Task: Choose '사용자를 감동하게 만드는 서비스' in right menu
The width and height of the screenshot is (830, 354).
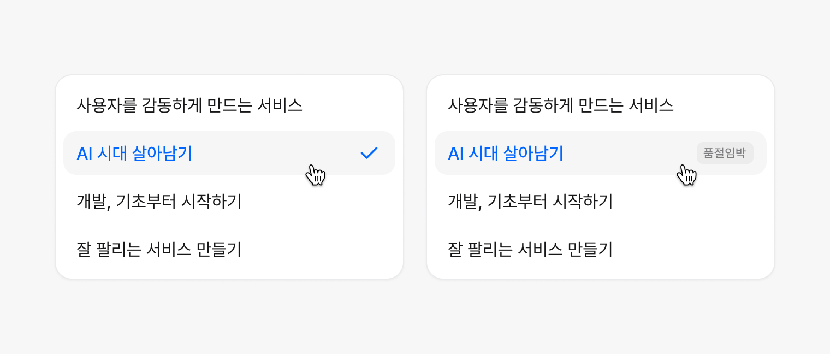Action: [x=561, y=105]
